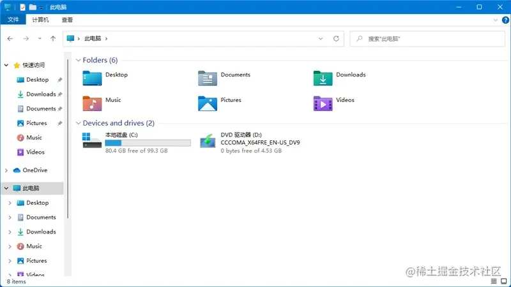Open Help with the question mark icon

pyautogui.click(x=505, y=20)
